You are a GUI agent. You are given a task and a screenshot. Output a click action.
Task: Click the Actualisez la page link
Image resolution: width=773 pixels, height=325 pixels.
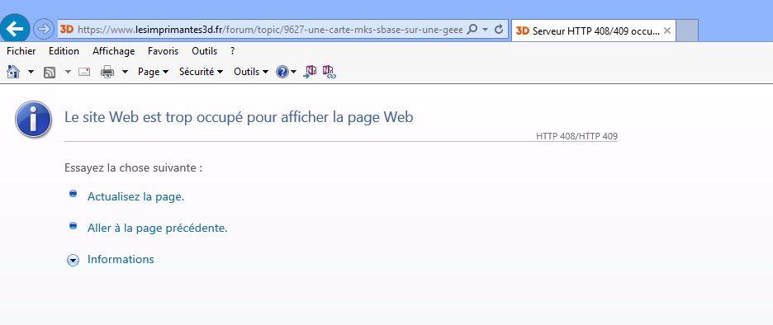tap(135, 197)
